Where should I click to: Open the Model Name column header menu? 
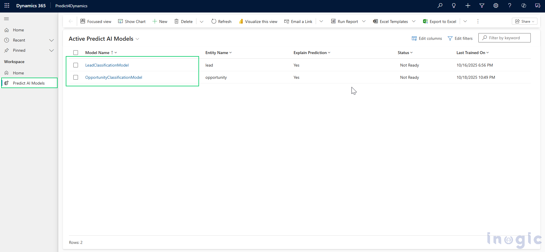(101, 53)
